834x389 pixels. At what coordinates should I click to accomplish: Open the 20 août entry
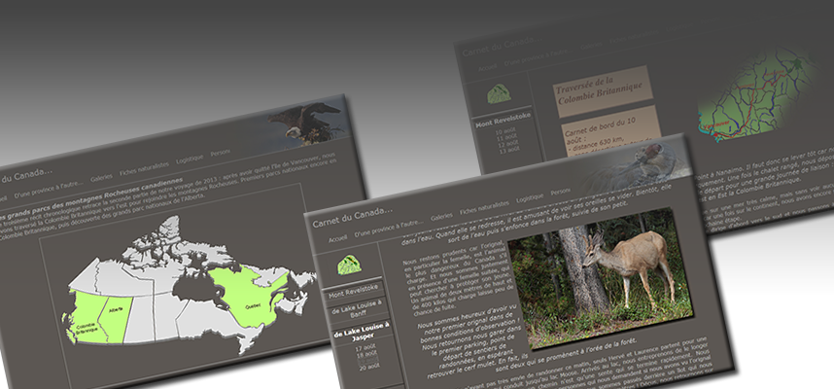pyautogui.click(x=369, y=368)
